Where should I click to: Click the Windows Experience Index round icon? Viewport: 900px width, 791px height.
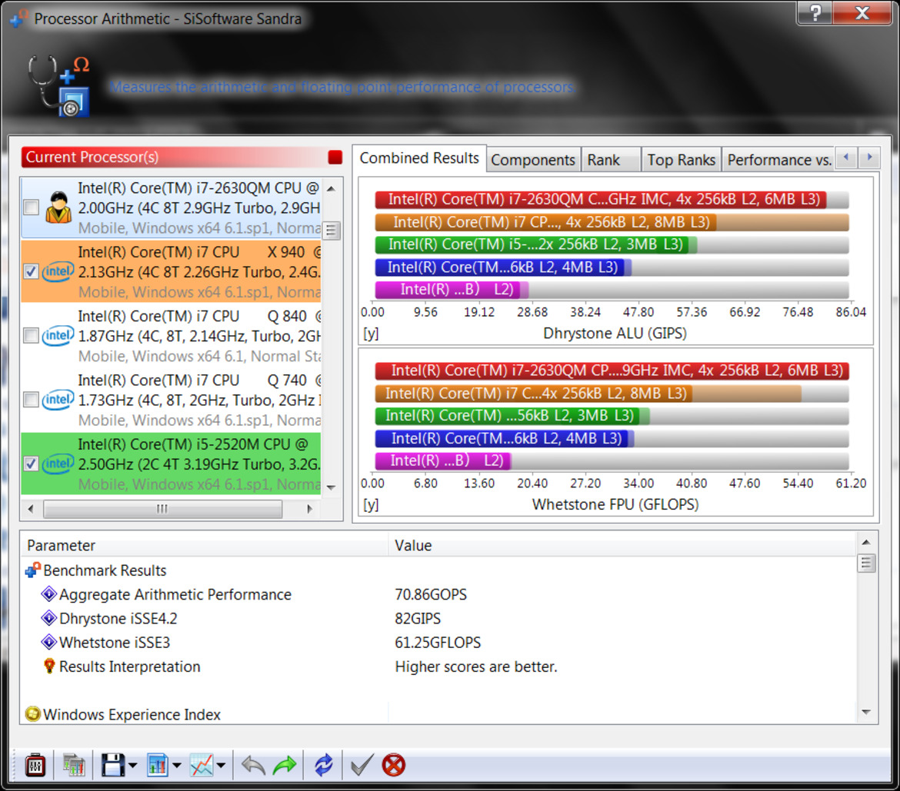[33, 714]
